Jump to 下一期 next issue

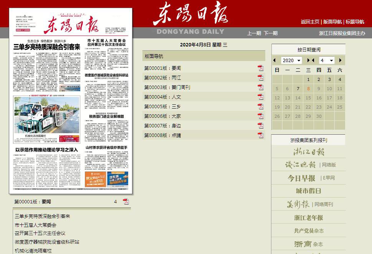coord(270,33)
